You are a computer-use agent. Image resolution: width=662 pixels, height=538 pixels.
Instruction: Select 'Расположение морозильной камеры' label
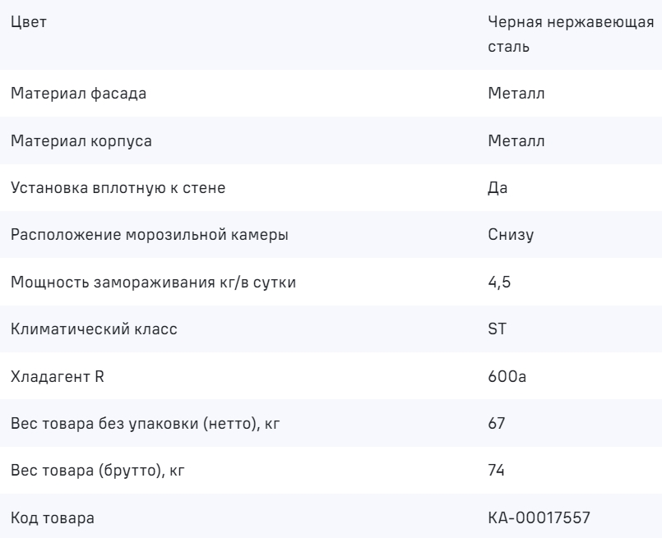coord(150,236)
